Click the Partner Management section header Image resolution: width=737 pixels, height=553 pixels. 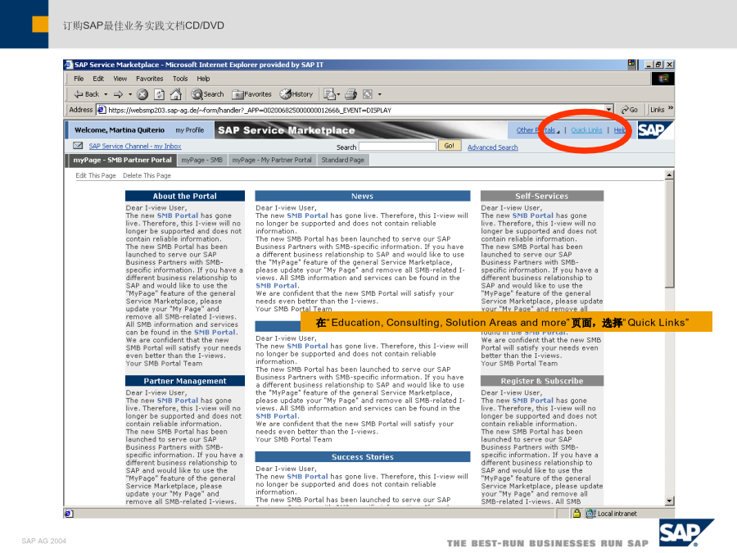coord(185,381)
